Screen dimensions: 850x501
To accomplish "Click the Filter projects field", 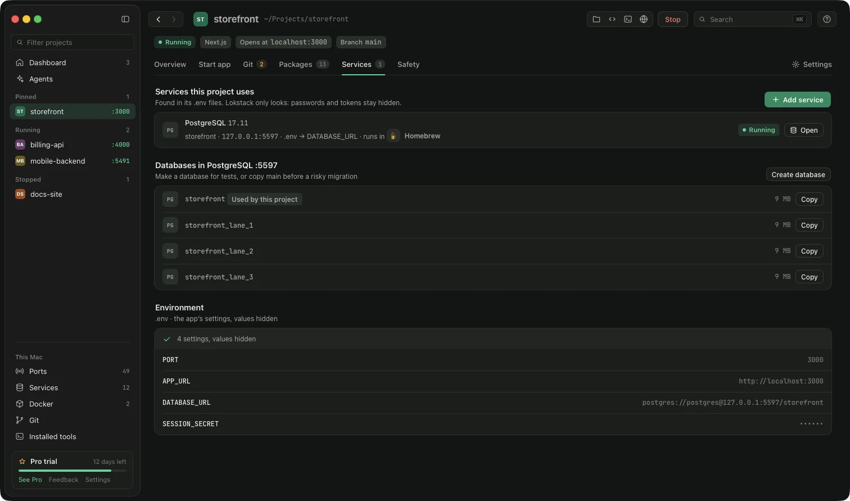I will pos(73,42).
